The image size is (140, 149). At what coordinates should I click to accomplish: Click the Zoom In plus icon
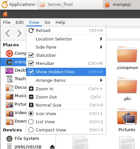click(x=31, y=89)
